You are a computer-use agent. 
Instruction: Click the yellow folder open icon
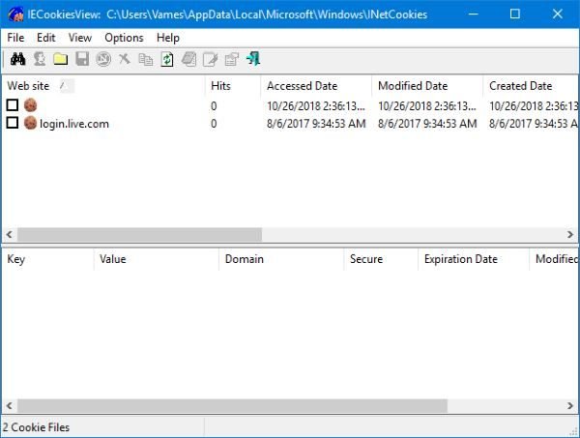coord(61,59)
